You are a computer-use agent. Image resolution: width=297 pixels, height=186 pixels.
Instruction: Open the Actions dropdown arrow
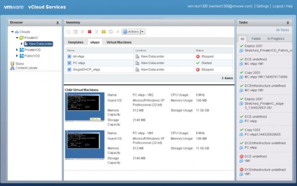(143, 32)
